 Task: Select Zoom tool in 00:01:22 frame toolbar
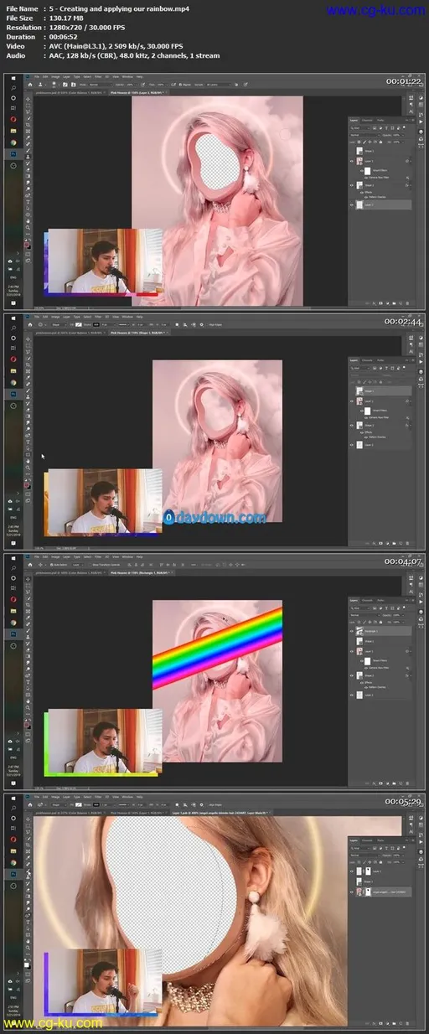tap(28, 227)
